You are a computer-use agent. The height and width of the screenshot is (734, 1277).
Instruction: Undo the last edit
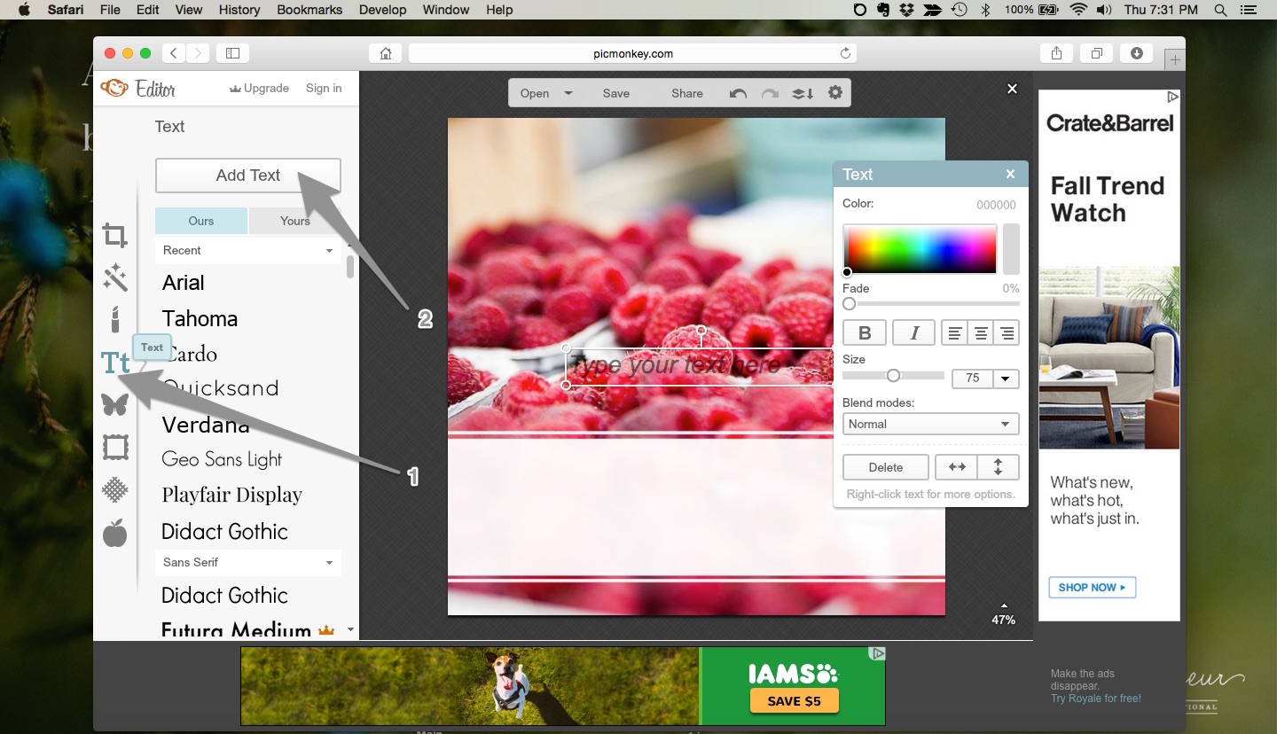pyautogui.click(x=737, y=93)
